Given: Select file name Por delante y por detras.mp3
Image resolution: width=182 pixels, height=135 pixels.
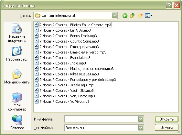Looking at the screenshot, I should click(x=78, y=80).
